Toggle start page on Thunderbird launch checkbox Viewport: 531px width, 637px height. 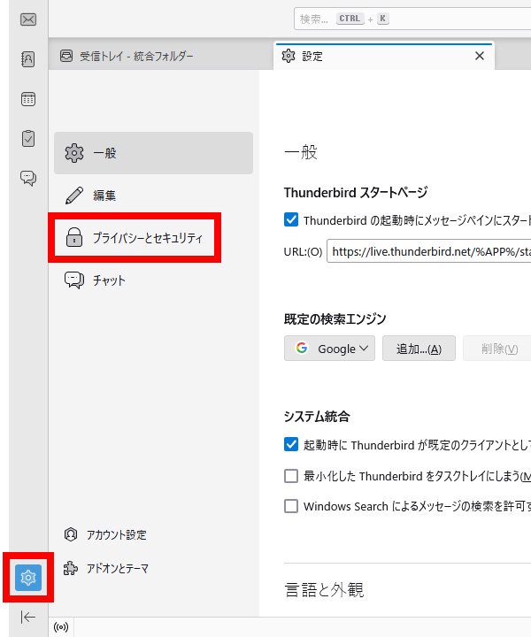click(x=291, y=219)
